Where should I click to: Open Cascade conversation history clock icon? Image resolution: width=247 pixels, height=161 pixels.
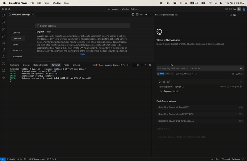231,15
